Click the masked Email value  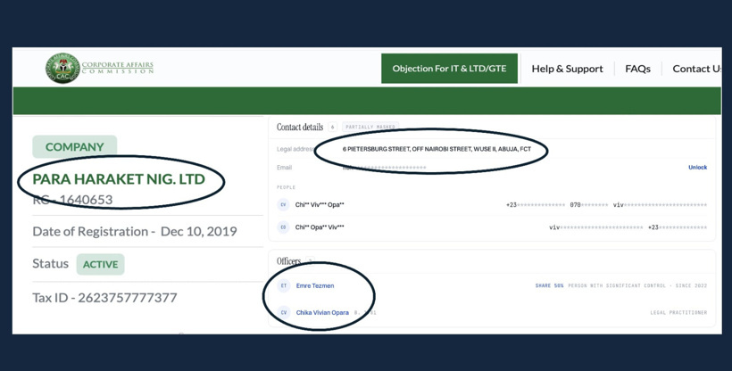click(x=384, y=168)
